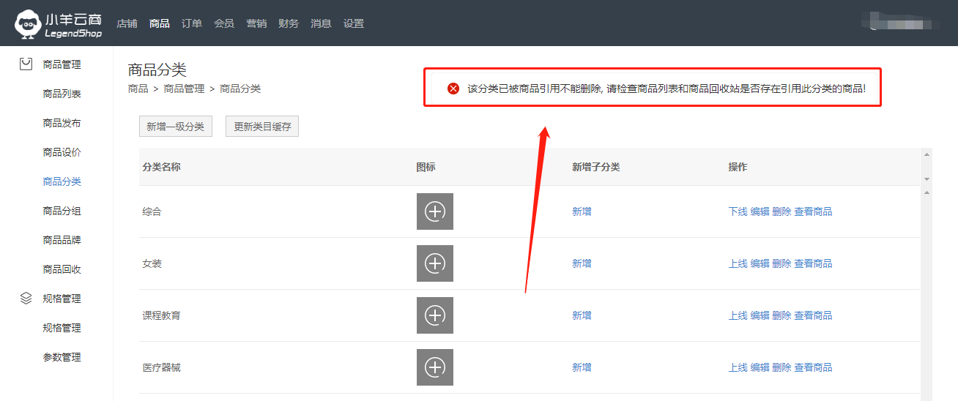The image size is (958, 401).
Task: Click the 更新类目缓存 button
Action: [262, 127]
